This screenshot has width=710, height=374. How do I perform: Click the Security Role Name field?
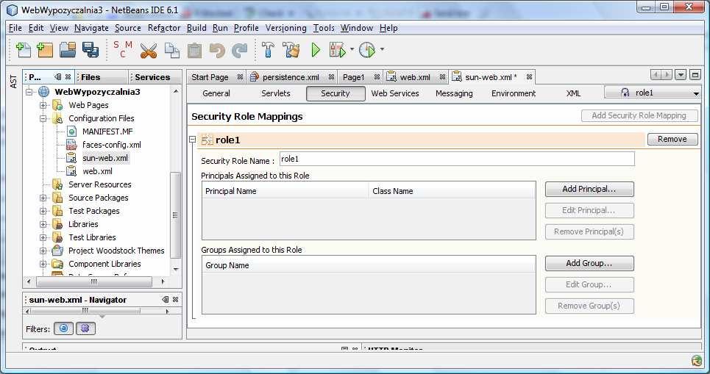coord(456,159)
